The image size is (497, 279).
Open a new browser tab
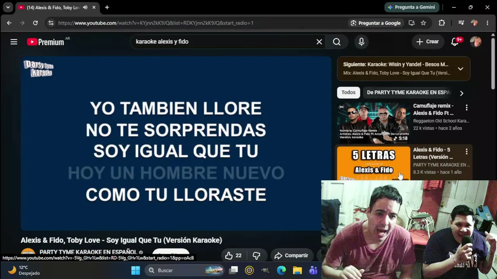tap(107, 7)
